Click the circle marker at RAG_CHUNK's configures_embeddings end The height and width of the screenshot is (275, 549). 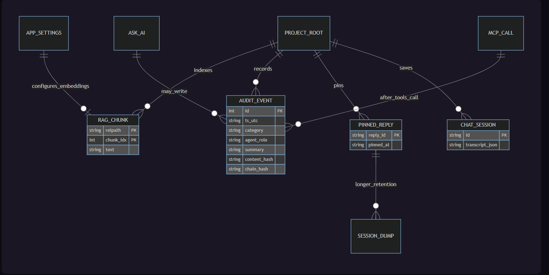[x=84, y=109]
